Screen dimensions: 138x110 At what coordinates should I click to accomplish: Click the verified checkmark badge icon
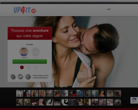click(13, 77)
